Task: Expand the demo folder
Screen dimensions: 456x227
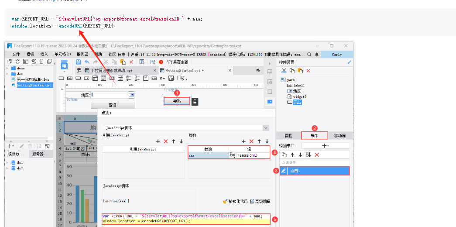Action: pyautogui.click(x=7, y=68)
